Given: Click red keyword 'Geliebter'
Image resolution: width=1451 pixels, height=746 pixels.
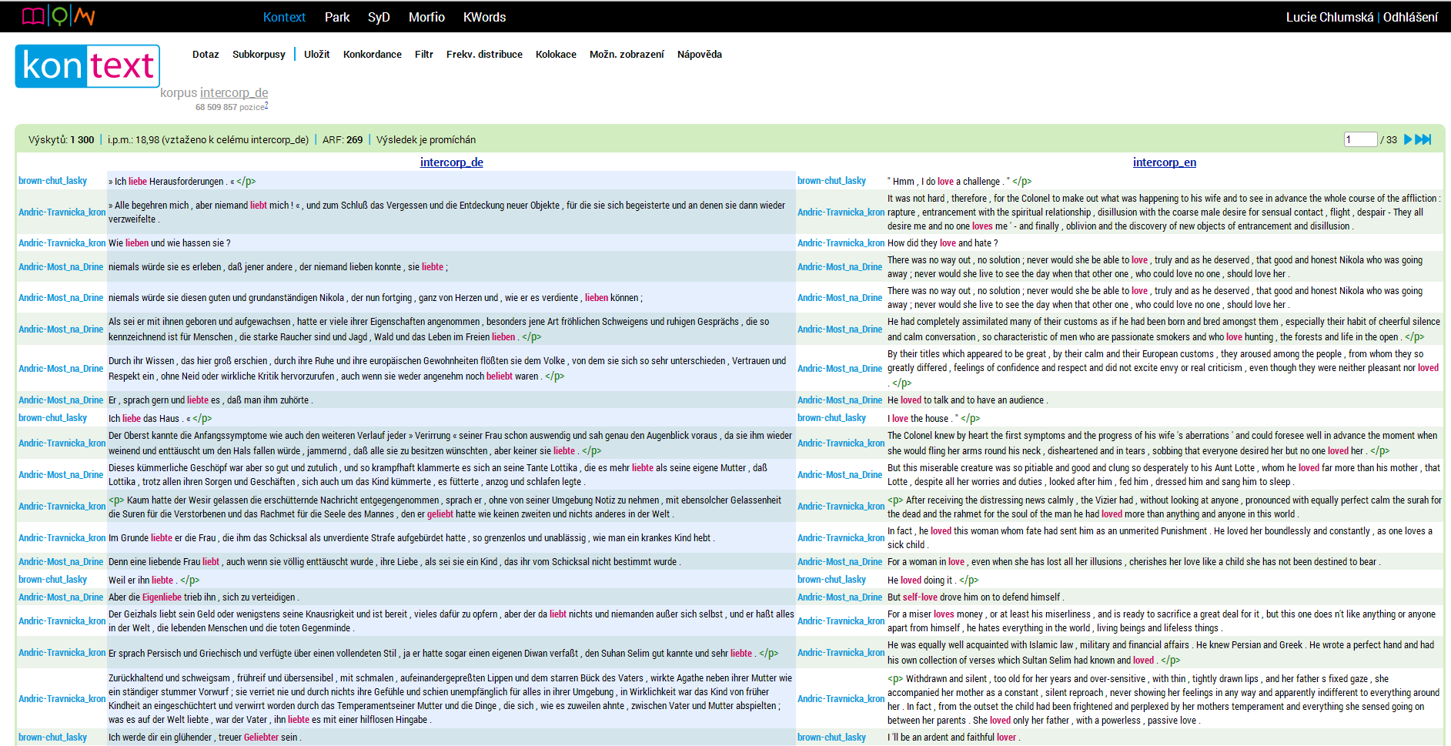Looking at the screenshot, I should click(x=261, y=738).
